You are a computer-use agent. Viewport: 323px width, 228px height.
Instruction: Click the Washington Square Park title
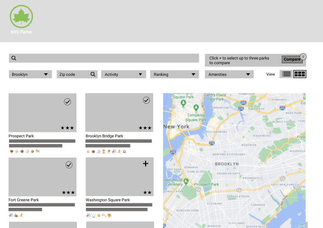(x=108, y=200)
